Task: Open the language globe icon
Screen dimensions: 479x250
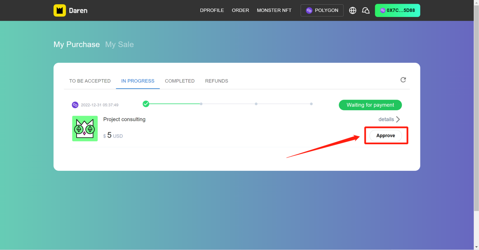Action: coord(353,10)
